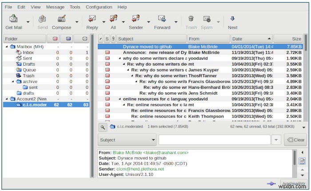Click the c.l.c.moderated folder icon in status bar

coord(112,126)
